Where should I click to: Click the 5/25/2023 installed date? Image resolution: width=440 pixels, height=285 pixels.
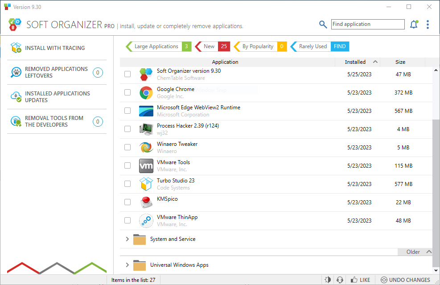[359, 74]
